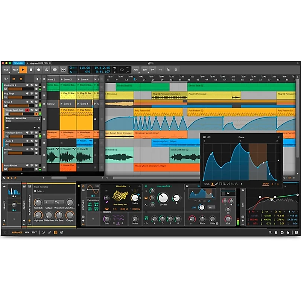
Task: Toggle the metronome icon in the toolbar
Action: pyautogui.click(x=46, y=70)
